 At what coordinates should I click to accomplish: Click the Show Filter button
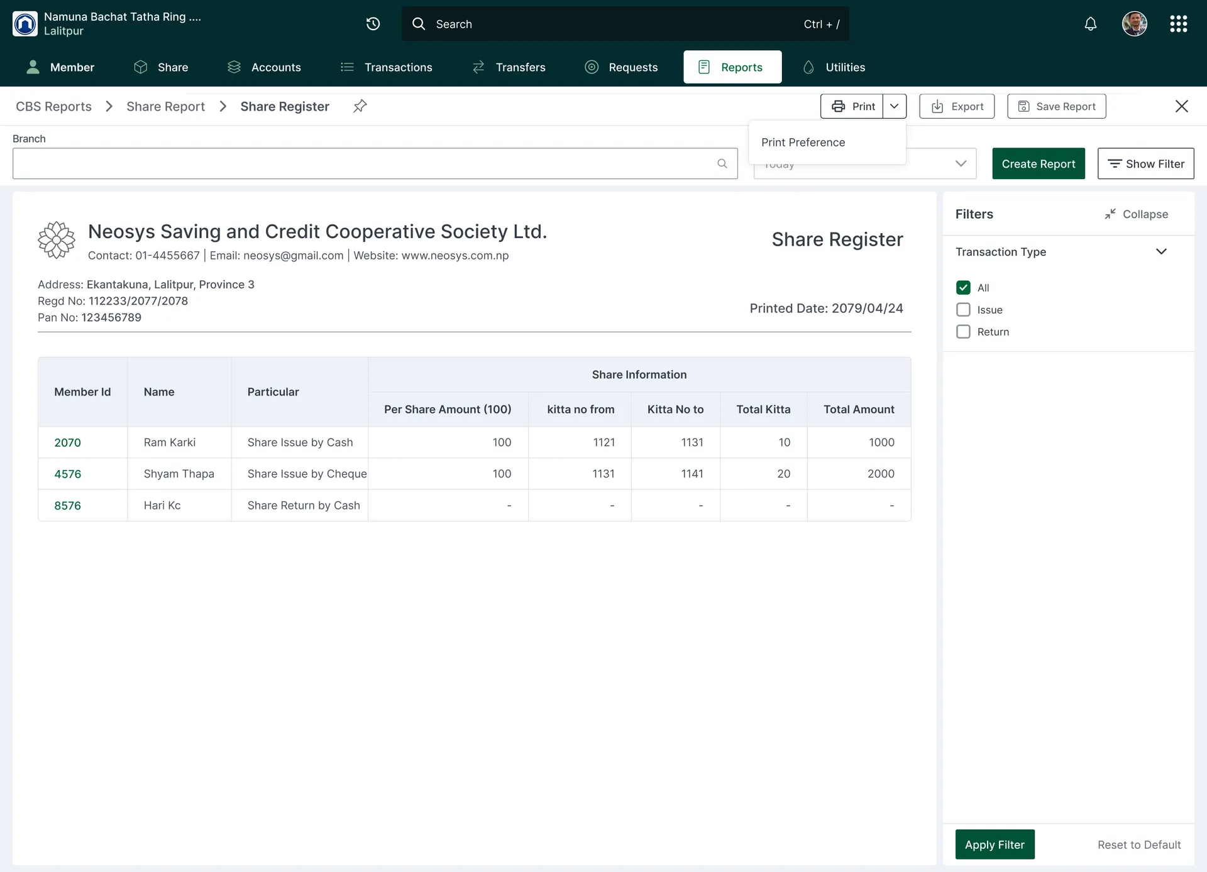(x=1145, y=163)
